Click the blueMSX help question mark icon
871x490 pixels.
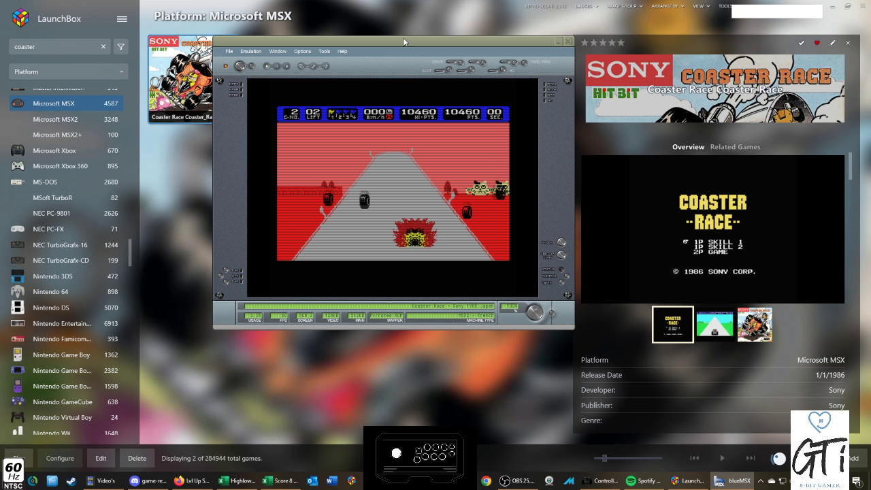tap(325, 66)
